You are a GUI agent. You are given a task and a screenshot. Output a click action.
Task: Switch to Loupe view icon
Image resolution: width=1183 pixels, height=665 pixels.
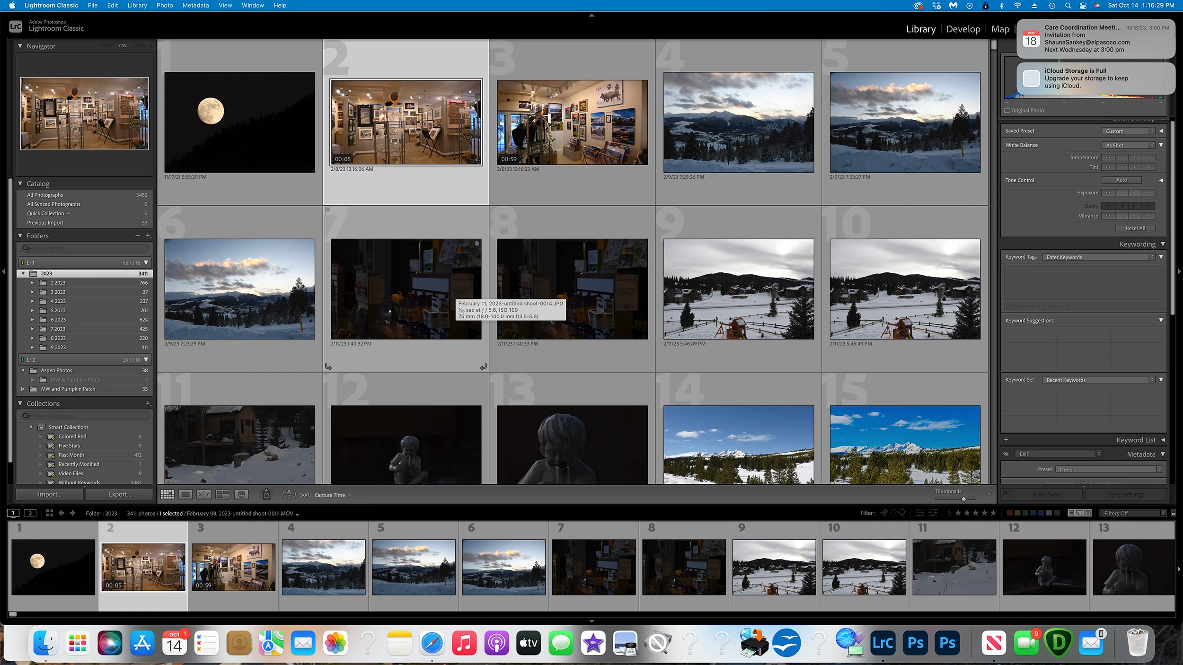pos(185,494)
